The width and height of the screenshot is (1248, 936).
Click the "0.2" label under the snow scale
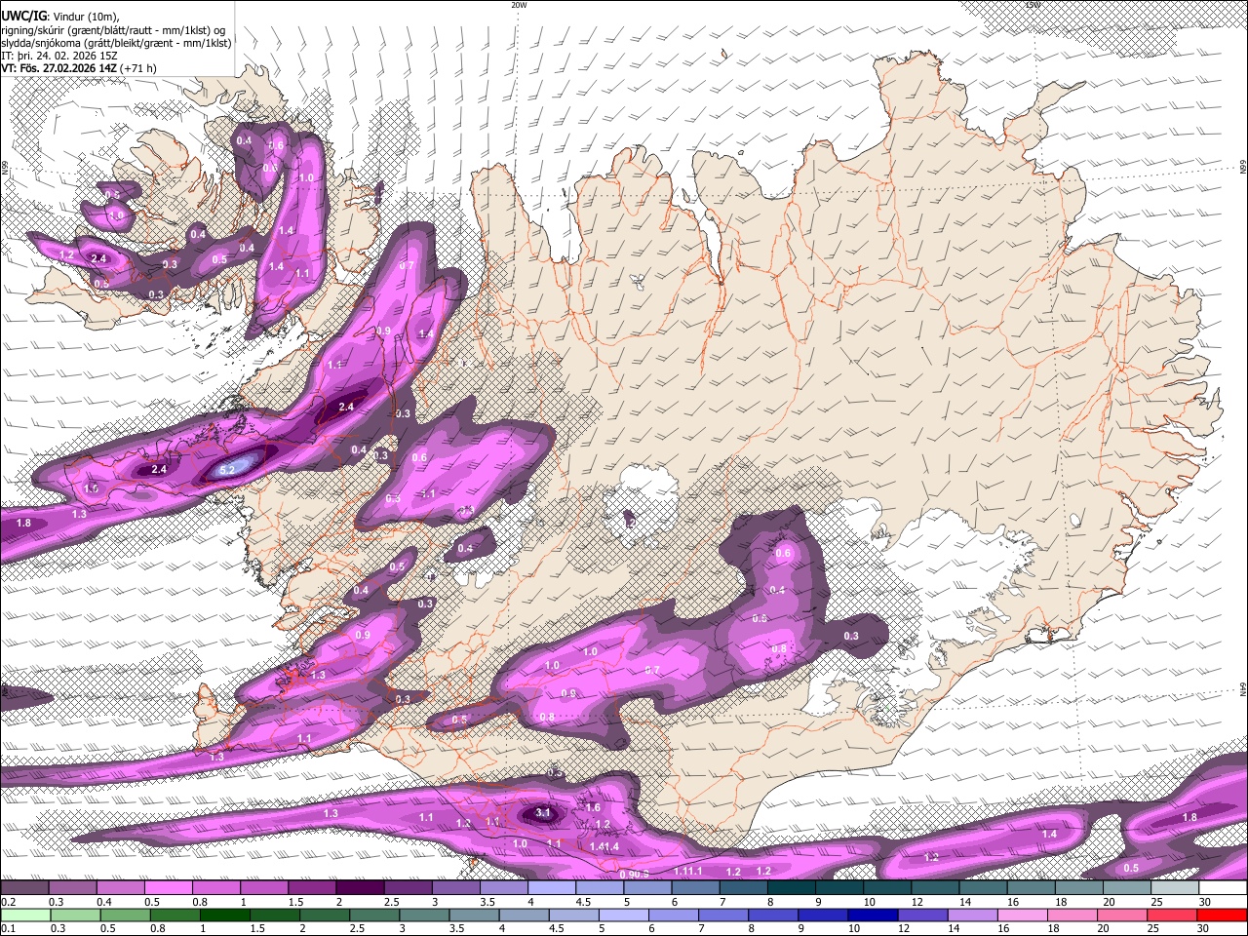9,901
